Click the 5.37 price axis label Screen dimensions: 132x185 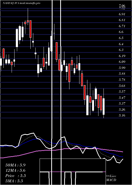[122, 104]
